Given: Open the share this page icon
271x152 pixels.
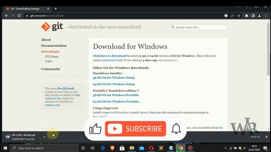Looking at the screenshot, I should [x=232, y=16].
